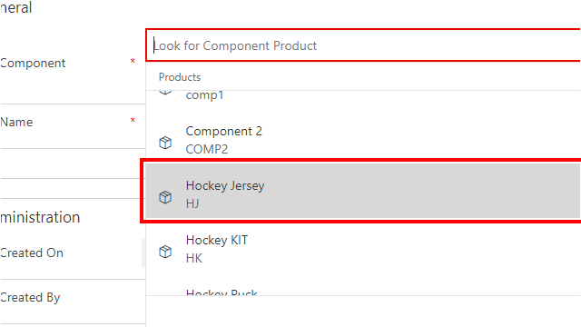Click the partially visible comp1 product icon

(165, 93)
